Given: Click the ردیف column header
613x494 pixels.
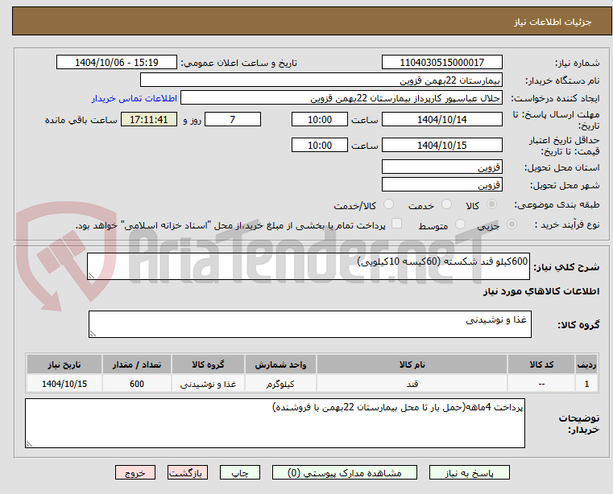Looking at the screenshot, I should coord(586,364).
